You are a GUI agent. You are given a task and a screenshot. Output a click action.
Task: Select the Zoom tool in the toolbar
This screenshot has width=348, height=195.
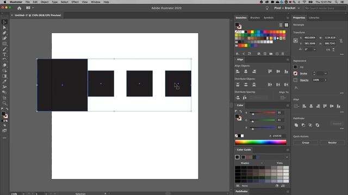pos(4,103)
